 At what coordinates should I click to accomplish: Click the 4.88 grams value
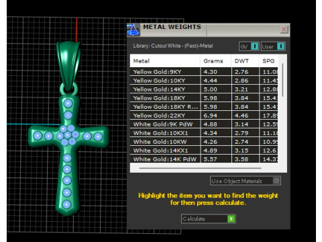point(210,124)
